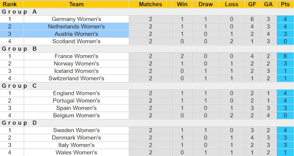The image size is (294, 156).
Task: Click the Rank column header
Action: [10, 4]
